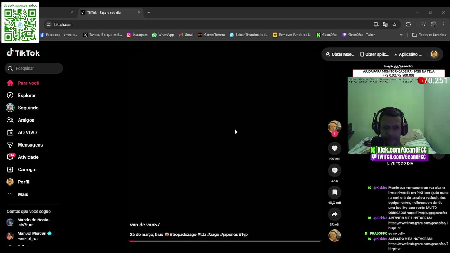Like the video with the heart icon

pyautogui.click(x=334, y=148)
